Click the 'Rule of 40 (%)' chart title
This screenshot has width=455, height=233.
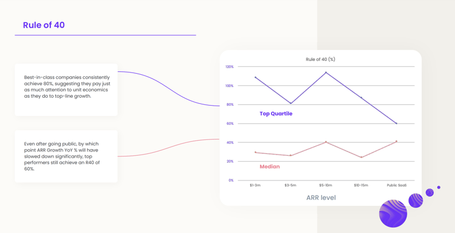point(320,59)
